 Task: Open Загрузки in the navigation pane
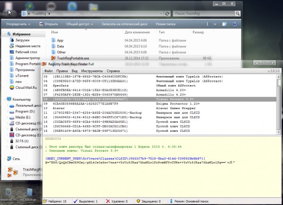[x=22, y=40]
